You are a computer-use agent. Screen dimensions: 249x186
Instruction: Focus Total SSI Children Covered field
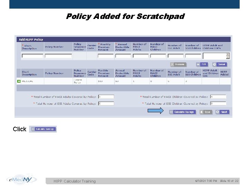click(x=218, y=103)
